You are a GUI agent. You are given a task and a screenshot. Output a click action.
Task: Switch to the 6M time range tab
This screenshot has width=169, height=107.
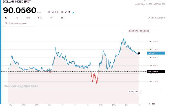coord(28,18)
